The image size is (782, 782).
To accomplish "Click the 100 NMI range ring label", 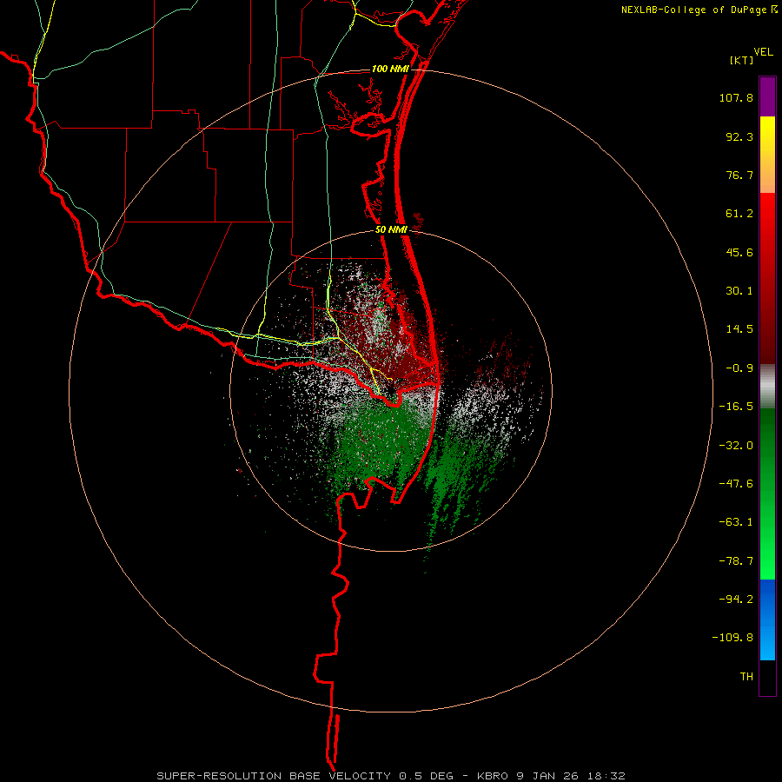I will pyautogui.click(x=390, y=69).
